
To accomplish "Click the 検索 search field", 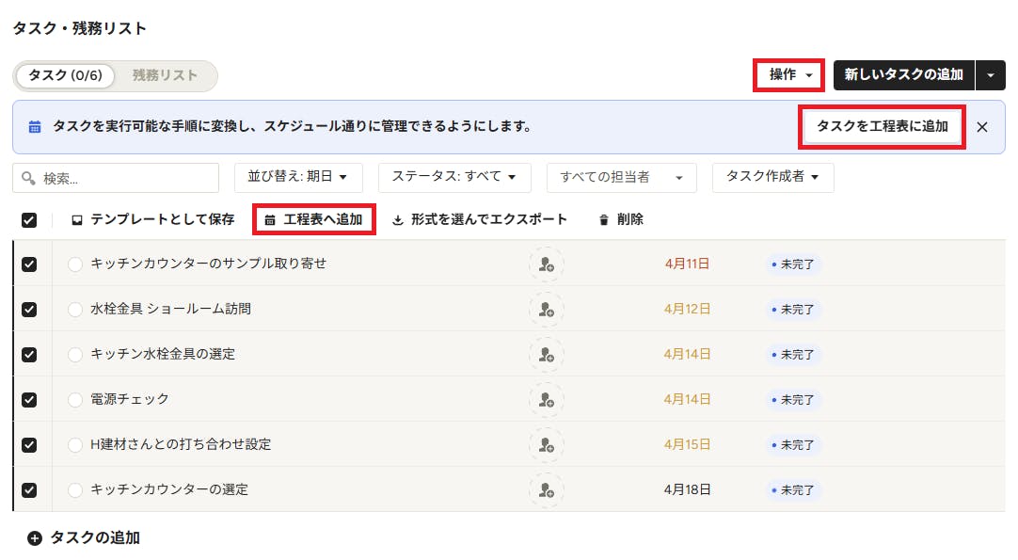I will (116, 178).
